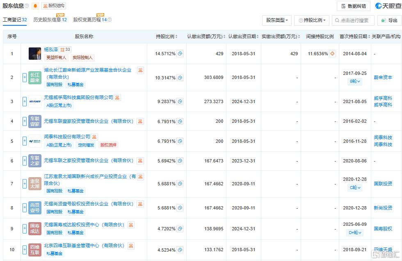Open the B轮 funding round dropdown
This screenshot has height=261, width=402.
click(x=355, y=81)
